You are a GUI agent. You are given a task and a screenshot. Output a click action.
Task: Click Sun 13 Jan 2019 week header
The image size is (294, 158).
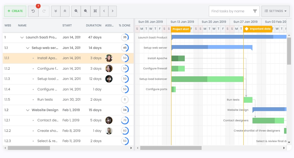tap(182, 22)
